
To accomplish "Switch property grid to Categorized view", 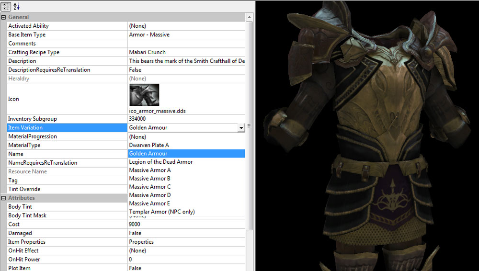I will click(6, 6).
